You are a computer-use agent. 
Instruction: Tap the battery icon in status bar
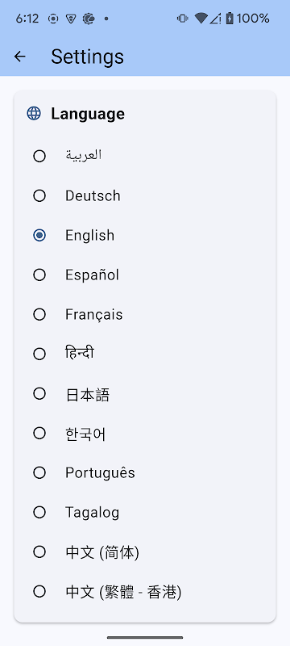pos(230,19)
